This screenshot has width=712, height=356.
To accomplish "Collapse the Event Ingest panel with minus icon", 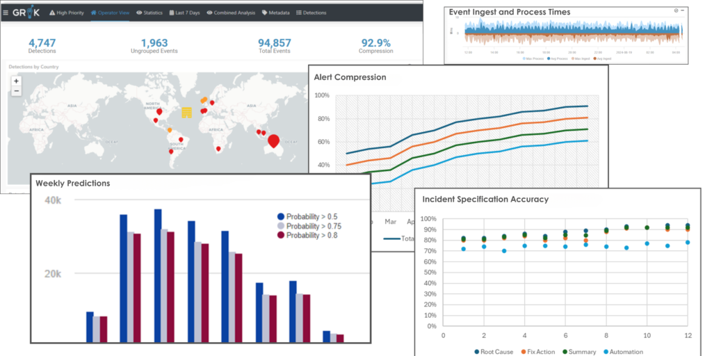I will coord(682,12).
